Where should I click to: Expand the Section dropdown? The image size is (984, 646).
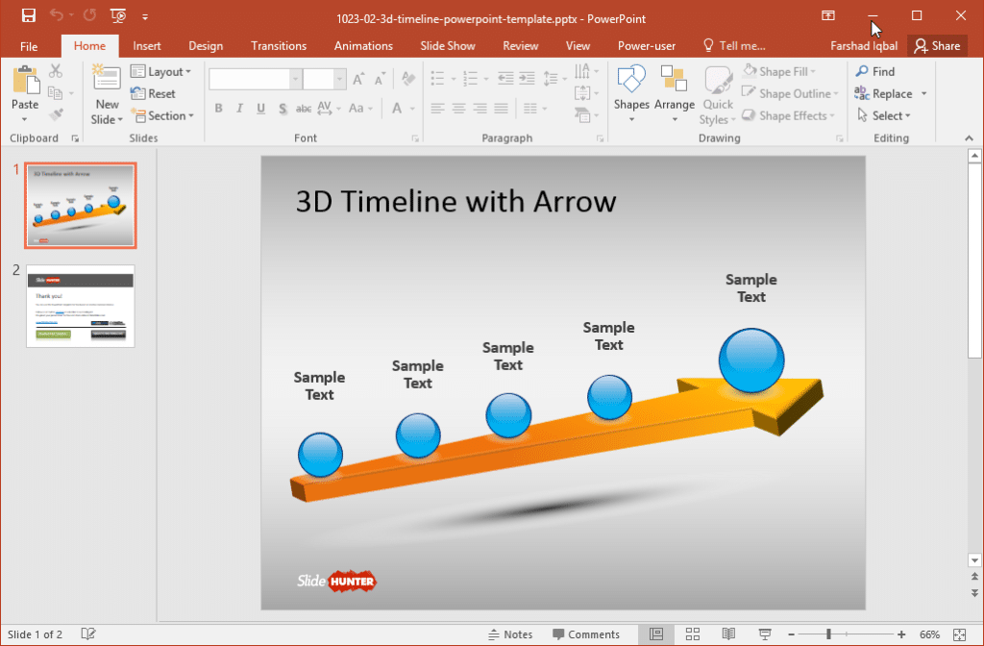(163, 115)
